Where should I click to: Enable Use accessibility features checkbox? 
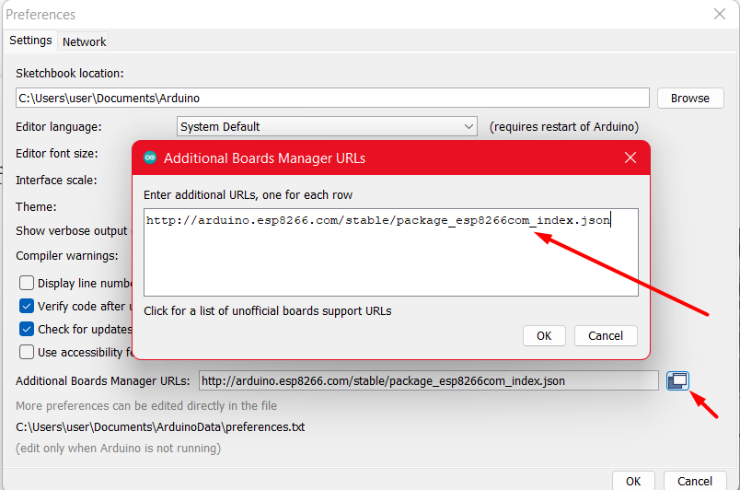pyautogui.click(x=27, y=352)
